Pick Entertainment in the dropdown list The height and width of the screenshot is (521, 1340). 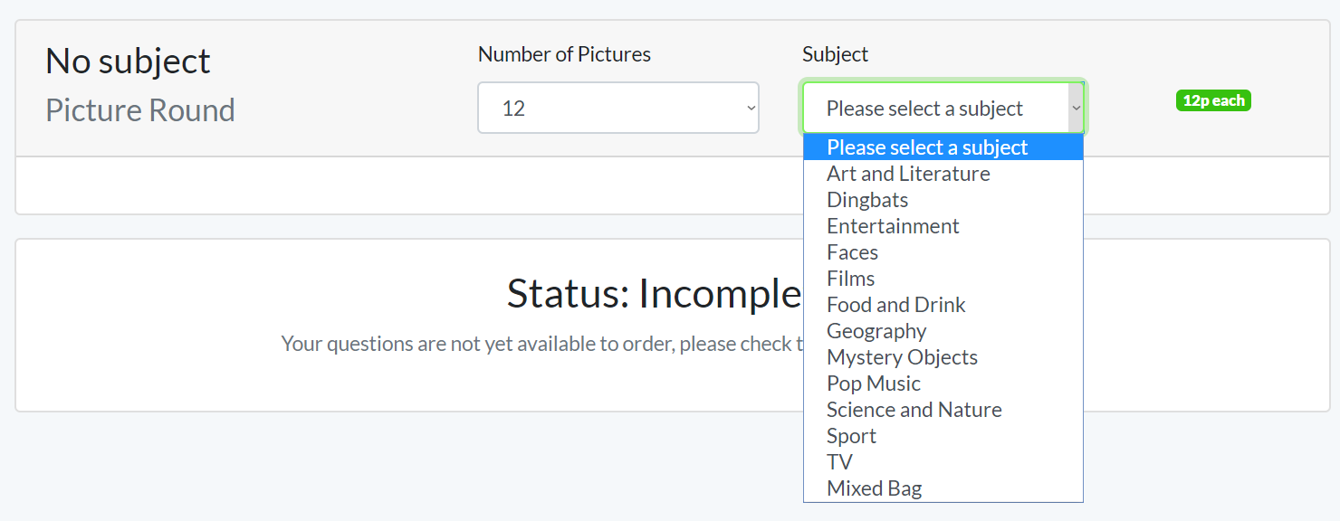893,226
